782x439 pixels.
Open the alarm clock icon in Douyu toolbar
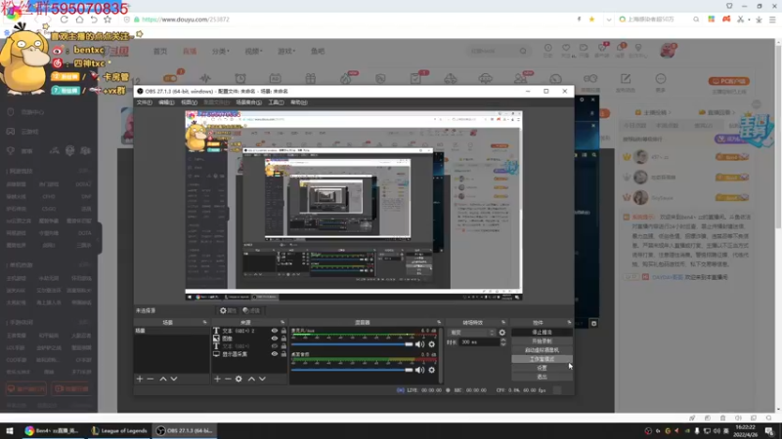[x=240, y=78]
